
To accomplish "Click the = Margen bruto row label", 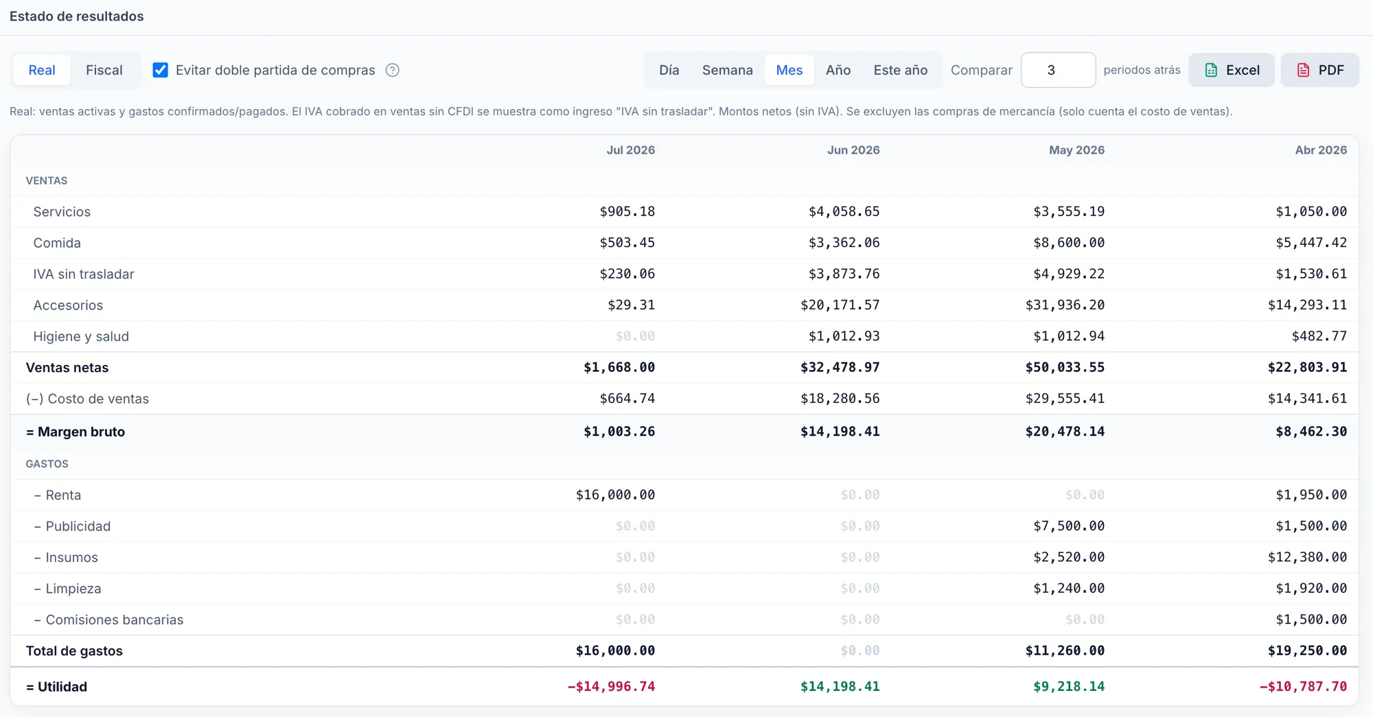I will point(76,432).
